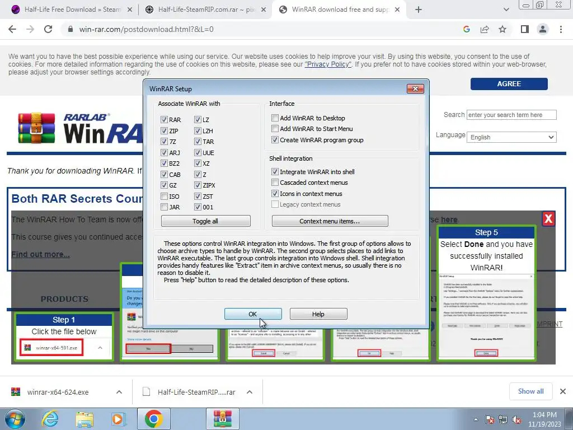Launch Internet Explorer from the taskbar

(x=50, y=419)
